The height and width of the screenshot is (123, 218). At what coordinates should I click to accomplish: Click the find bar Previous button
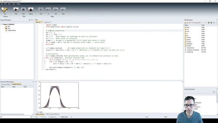click(43, 117)
